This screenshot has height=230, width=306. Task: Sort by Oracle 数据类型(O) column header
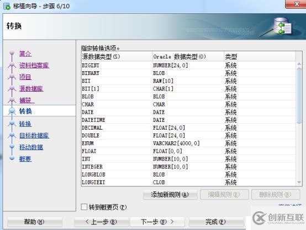pyautogui.click(x=188, y=56)
